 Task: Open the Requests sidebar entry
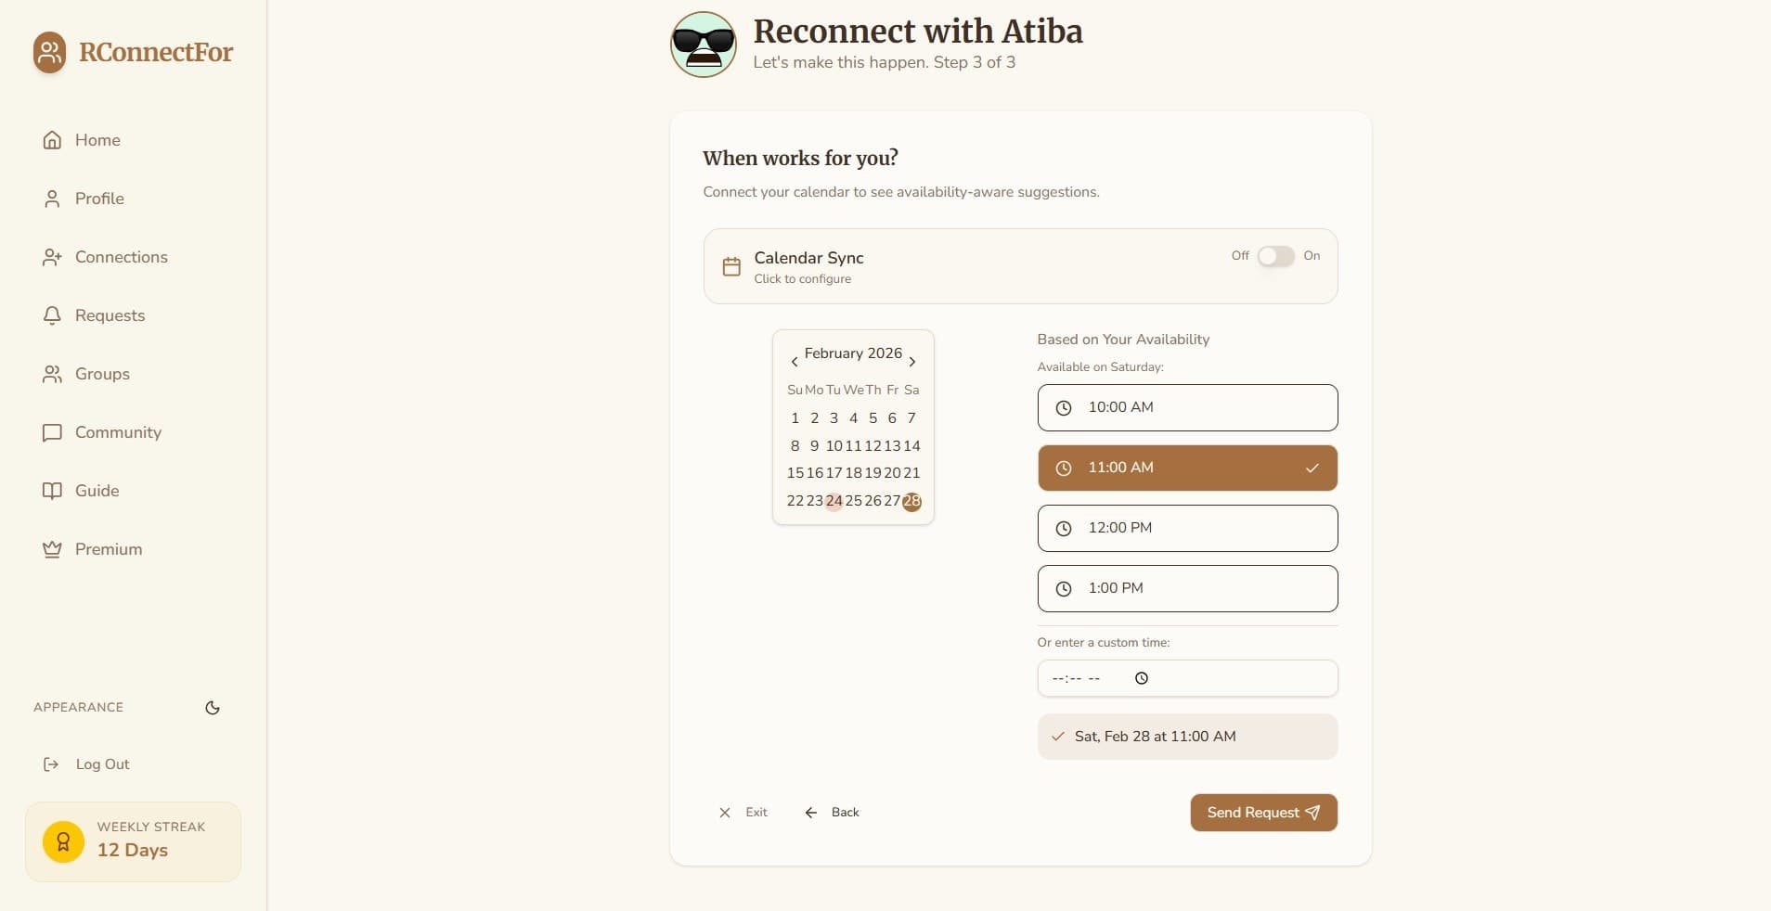110,315
